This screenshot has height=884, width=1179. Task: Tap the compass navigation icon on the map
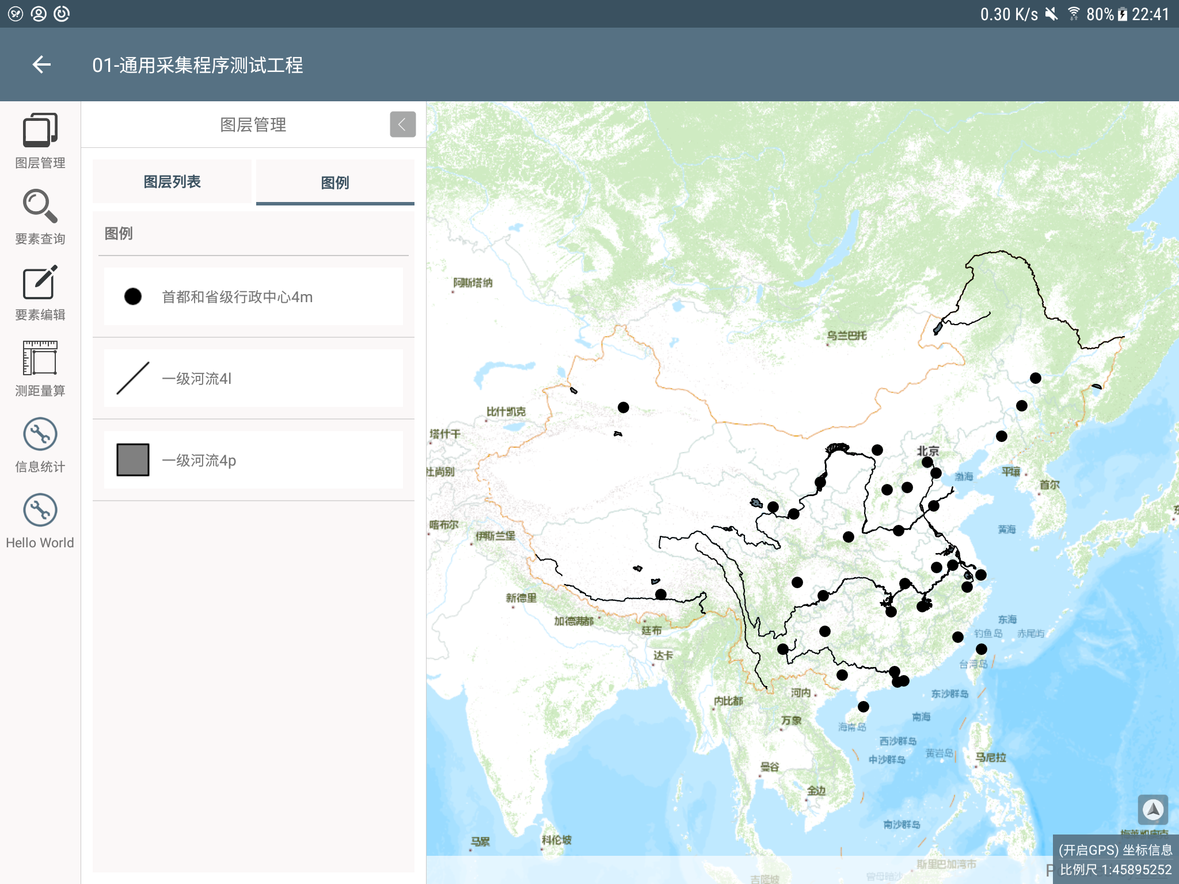click(1153, 810)
